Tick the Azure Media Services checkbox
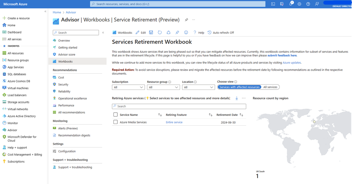This screenshot has width=352, height=184. 115,122
